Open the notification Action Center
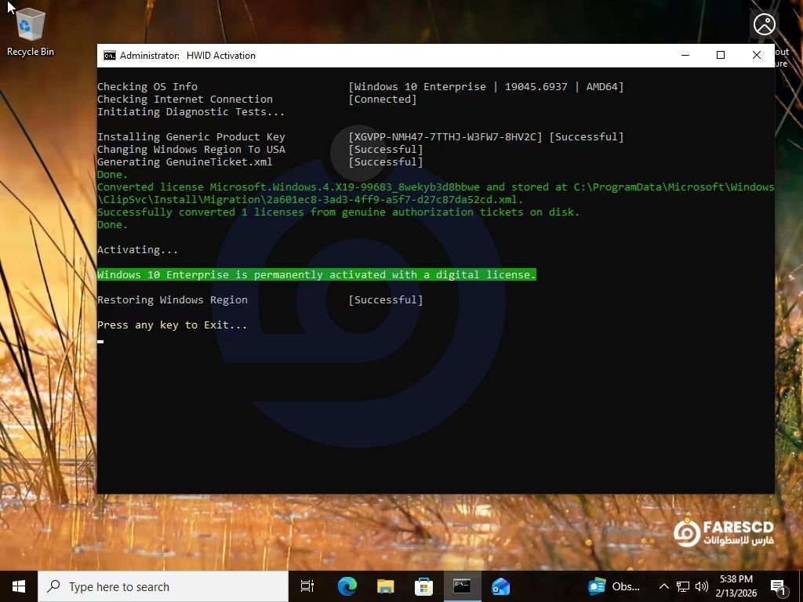Screen dimensions: 803x602 tap(779, 586)
